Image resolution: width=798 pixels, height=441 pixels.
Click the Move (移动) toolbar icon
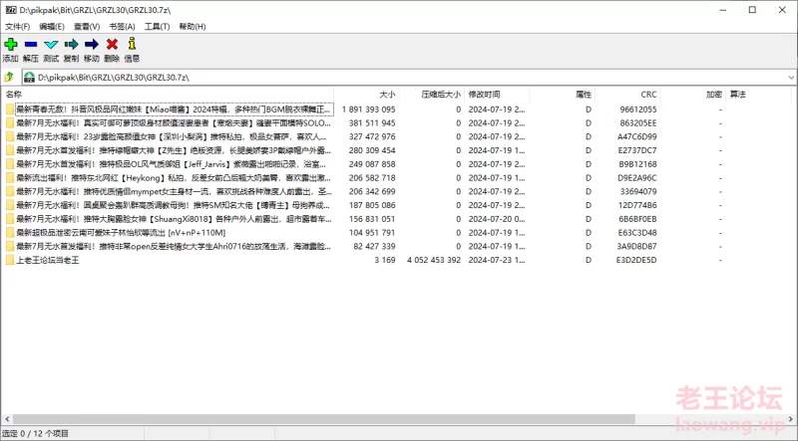click(x=91, y=45)
